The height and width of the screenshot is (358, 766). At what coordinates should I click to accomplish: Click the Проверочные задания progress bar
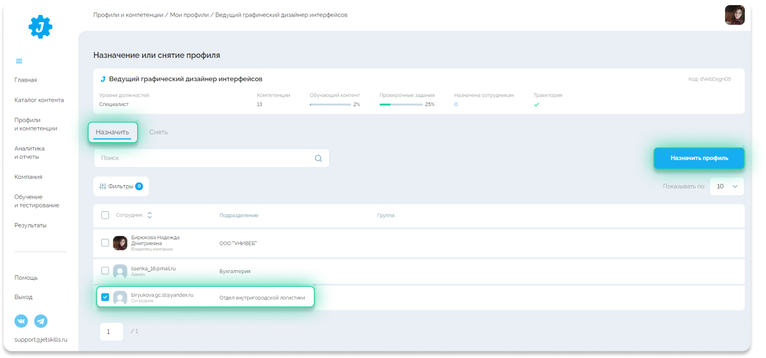point(401,105)
